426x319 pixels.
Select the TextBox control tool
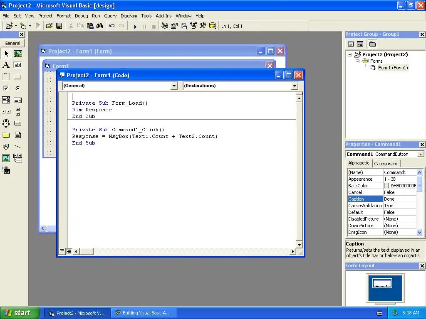pos(17,65)
